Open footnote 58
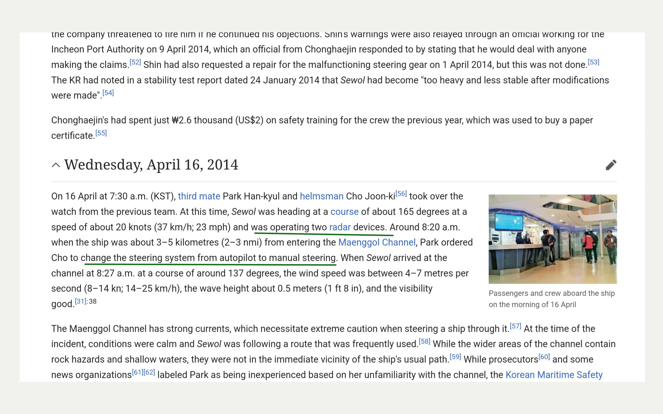663x414 pixels. point(424,341)
